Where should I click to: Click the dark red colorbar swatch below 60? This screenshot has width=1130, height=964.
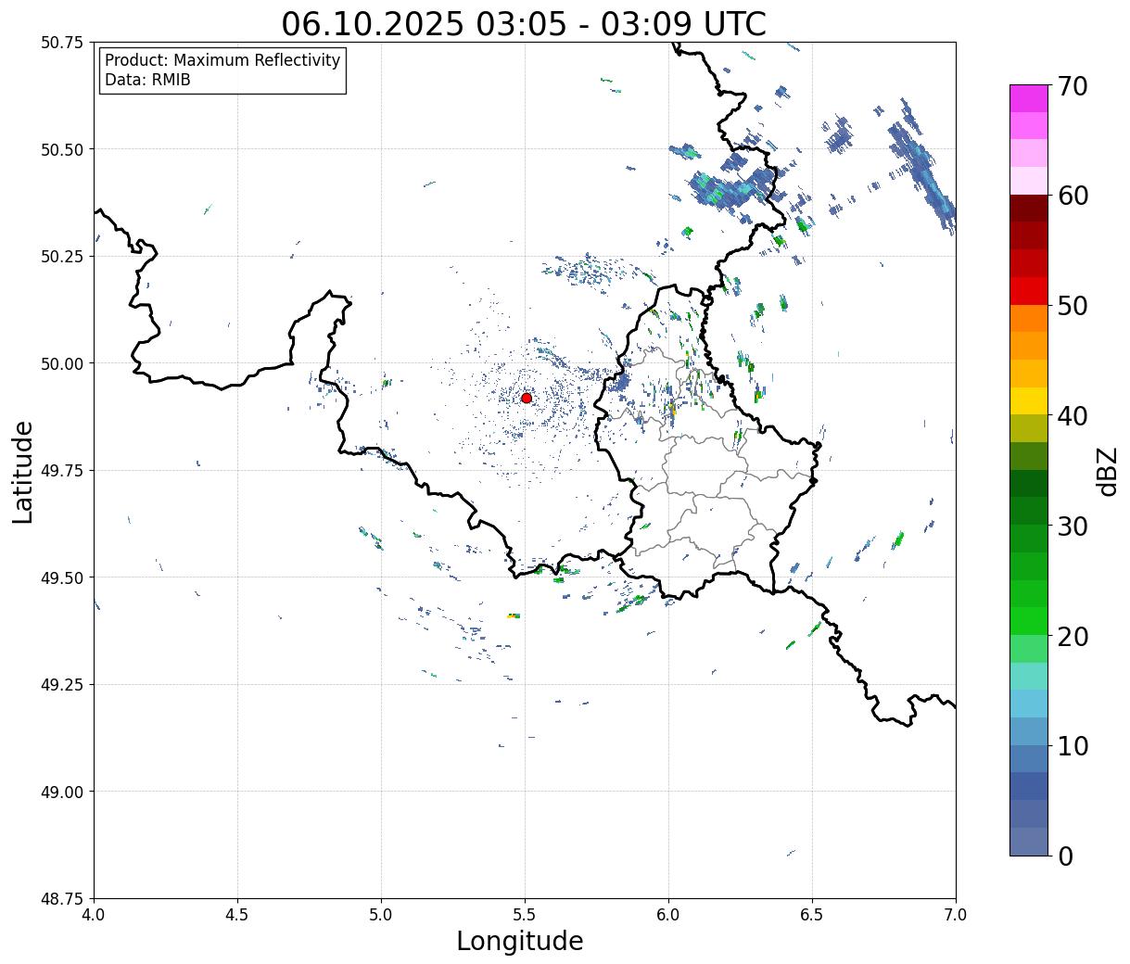tap(1029, 209)
